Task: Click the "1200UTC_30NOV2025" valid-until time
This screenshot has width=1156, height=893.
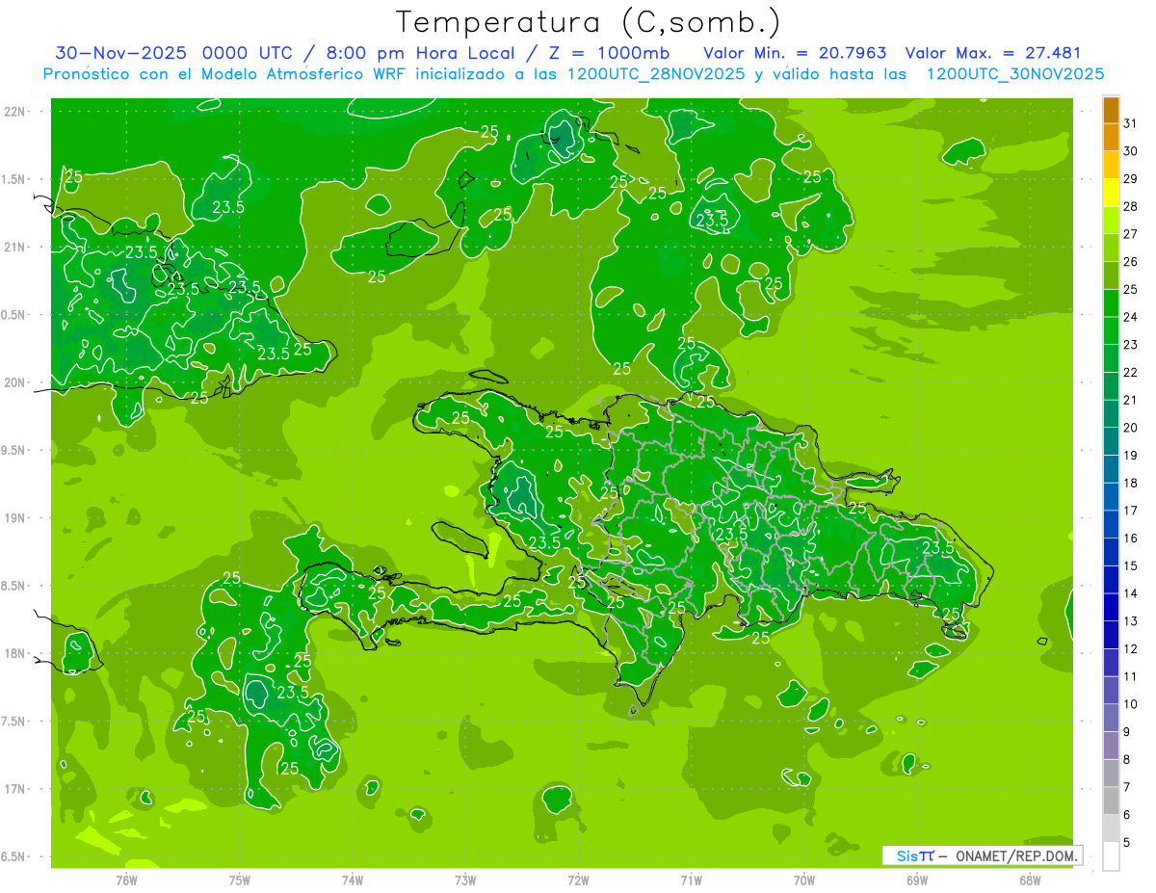Action: click(1014, 74)
